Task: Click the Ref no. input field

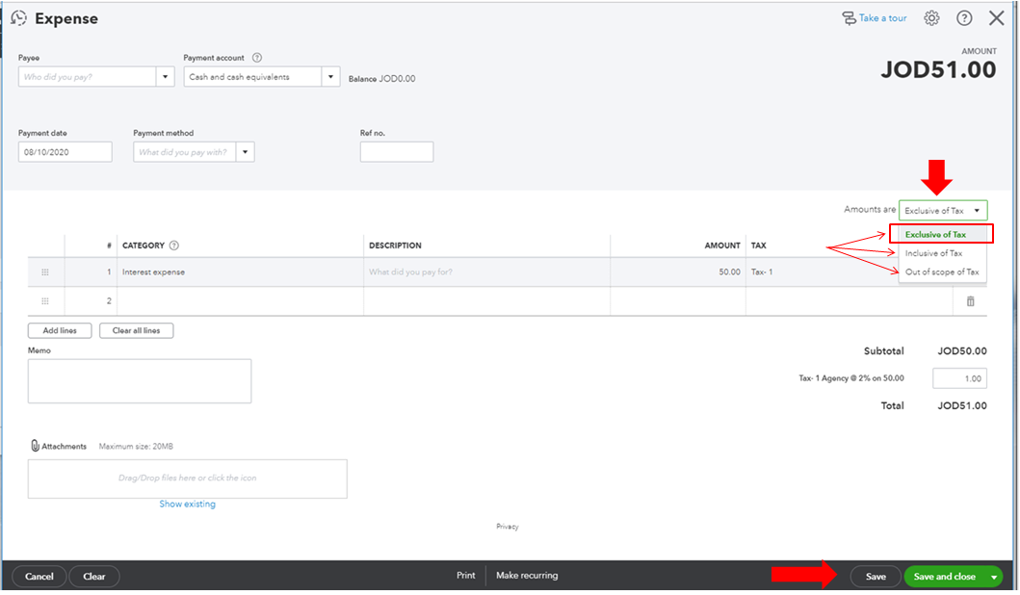Action: click(x=396, y=152)
